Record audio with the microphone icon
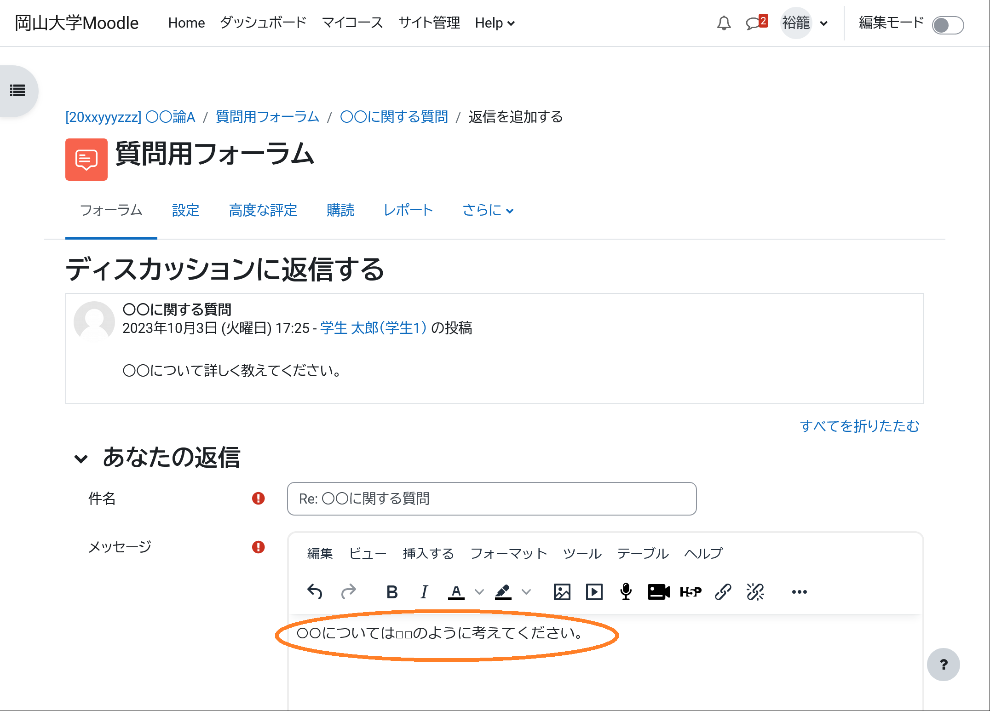990x711 pixels. [x=626, y=592]
